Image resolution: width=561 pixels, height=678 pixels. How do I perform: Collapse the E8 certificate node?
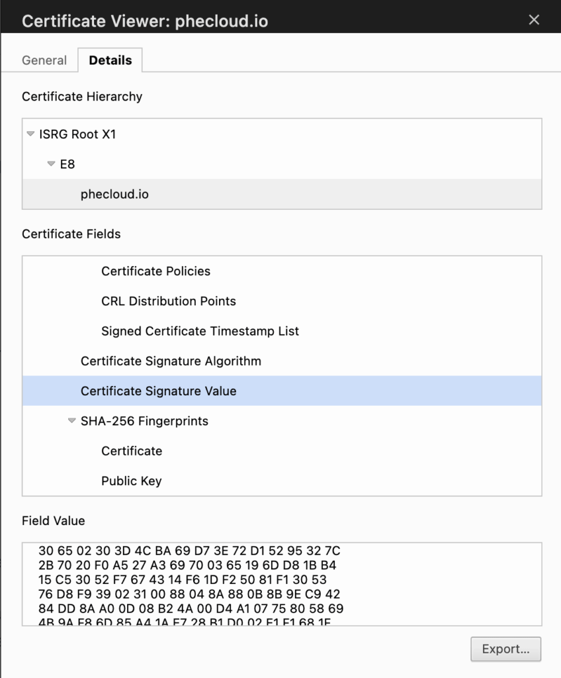coord(51,164)
